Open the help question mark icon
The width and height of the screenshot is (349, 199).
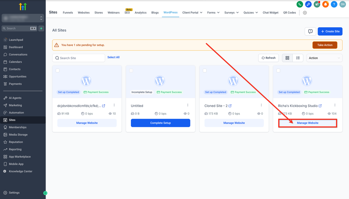[x=334, y=4]
